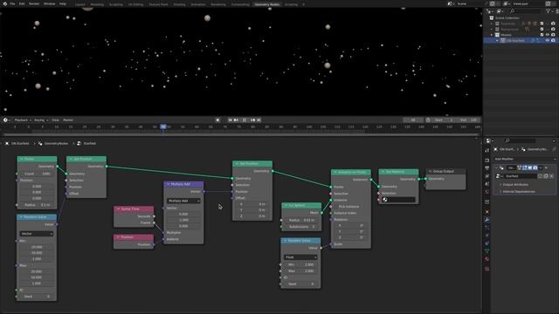Expand the Output Attributes panel
Image resolution: width=559 pixels, height=314 pixels.
(x=515, y=184)
